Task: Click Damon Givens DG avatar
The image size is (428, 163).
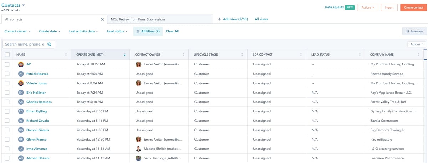Action: [21, 130]
